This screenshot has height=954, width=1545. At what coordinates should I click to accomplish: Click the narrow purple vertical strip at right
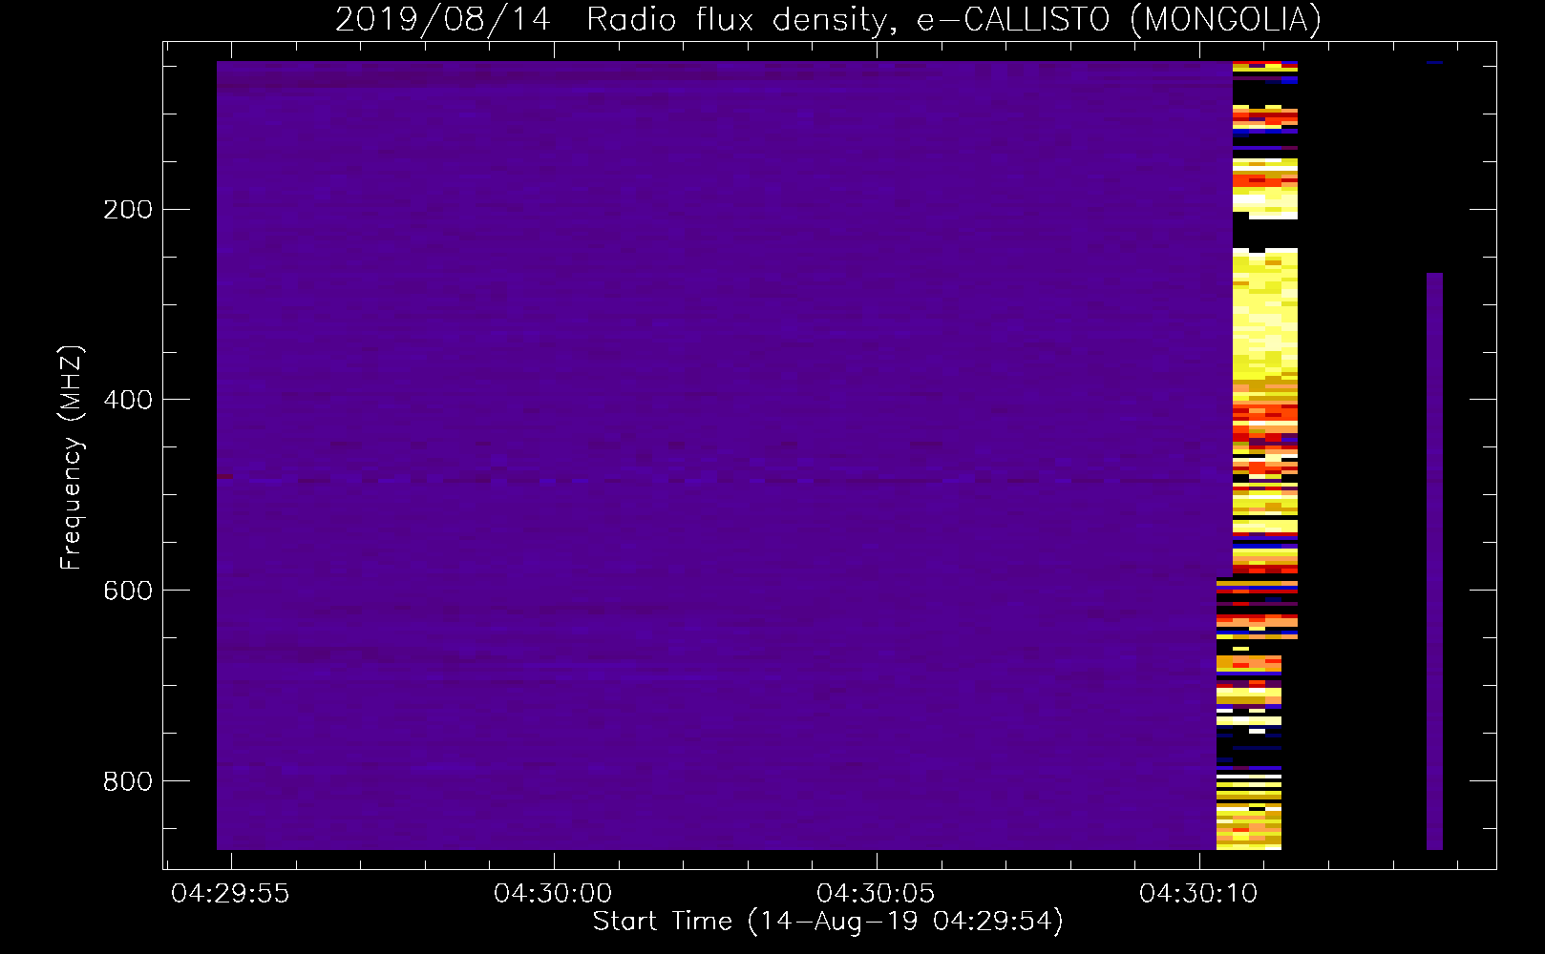(1434, 561)
